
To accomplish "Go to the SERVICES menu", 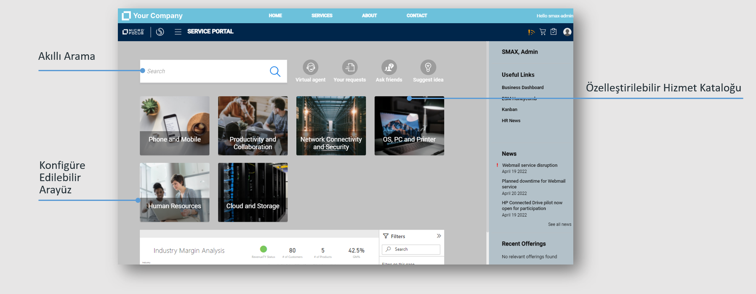I will (x=322, y=16).
